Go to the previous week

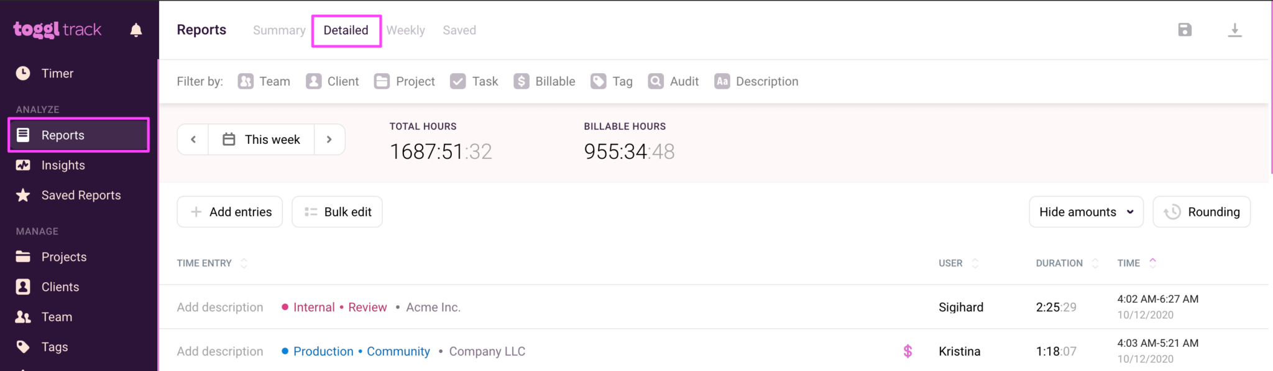[192, 139]
